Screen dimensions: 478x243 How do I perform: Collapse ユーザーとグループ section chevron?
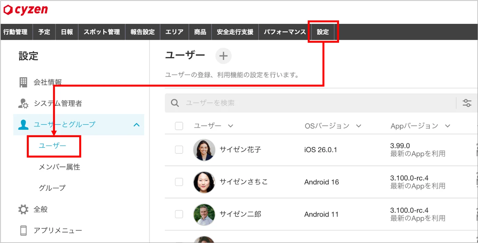coord(137,125)
